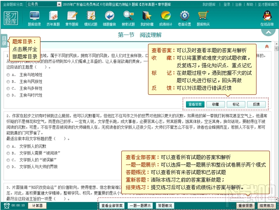Click the 圣才题库 logo

[11, 18]
